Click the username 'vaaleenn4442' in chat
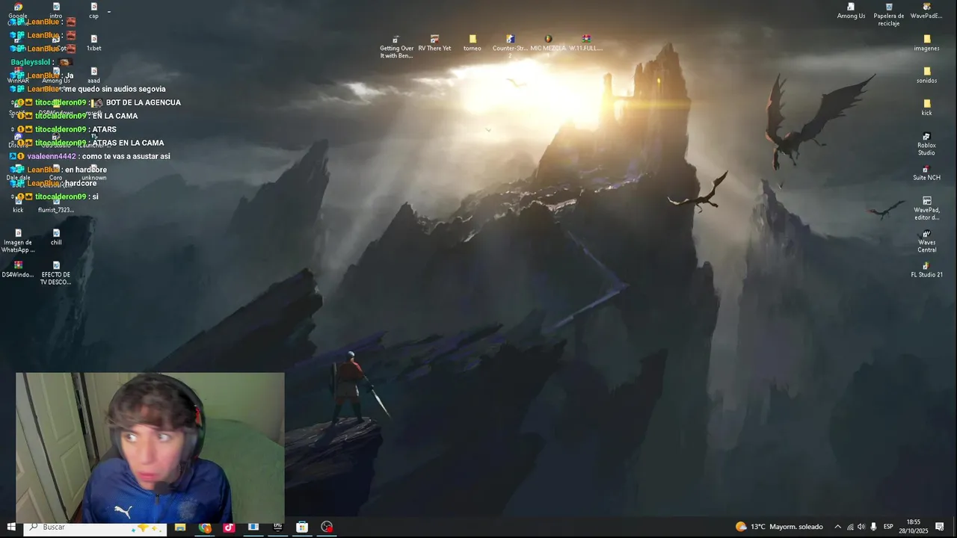The width and height of the screenshot is (957, 538). tap(52, 156)
